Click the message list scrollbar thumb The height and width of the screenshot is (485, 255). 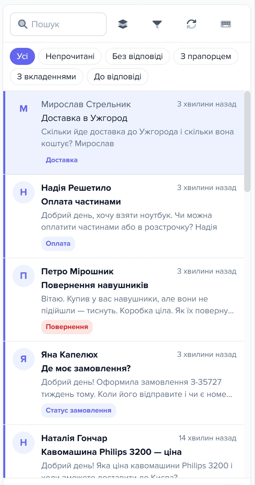[x=247, y=142]
